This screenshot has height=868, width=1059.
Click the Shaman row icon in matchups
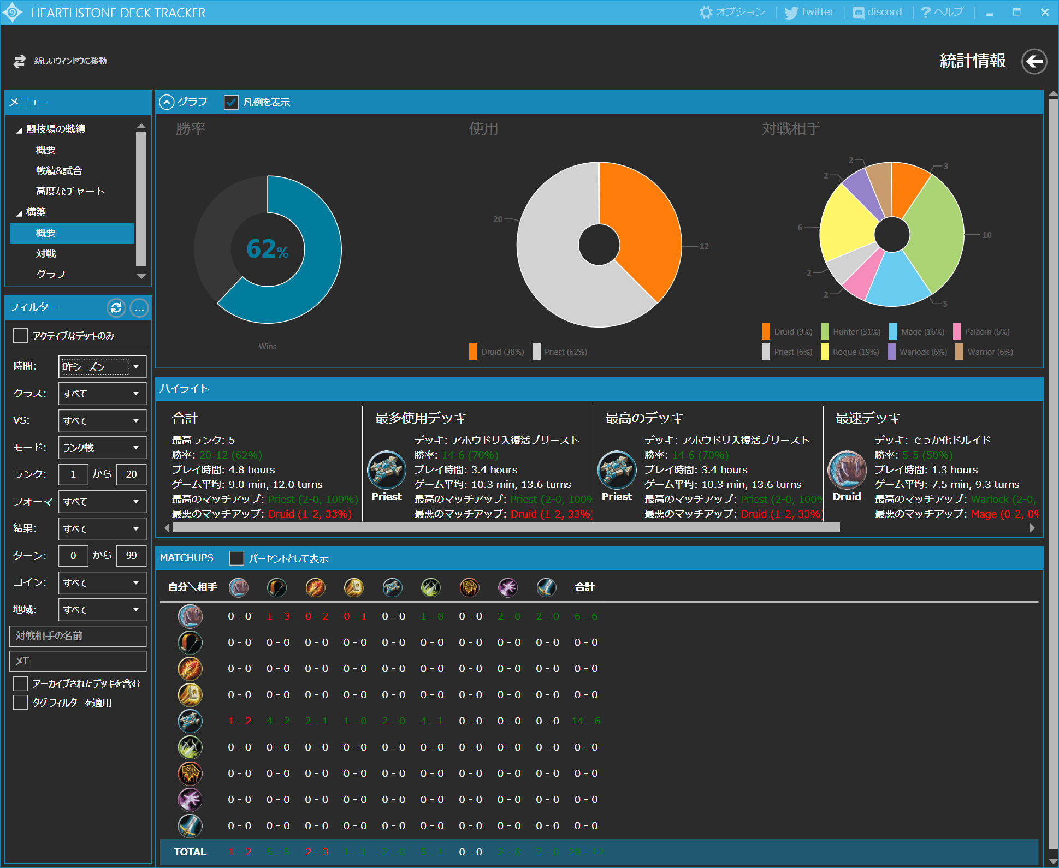point(190,774)
